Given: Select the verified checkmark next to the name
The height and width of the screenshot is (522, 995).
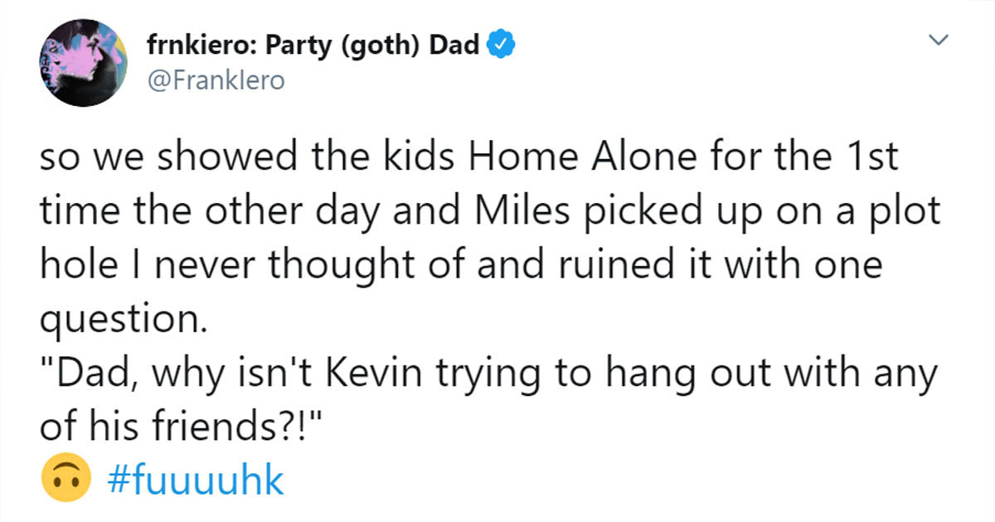Looking at the screenshot, I should tap(500, 45).
